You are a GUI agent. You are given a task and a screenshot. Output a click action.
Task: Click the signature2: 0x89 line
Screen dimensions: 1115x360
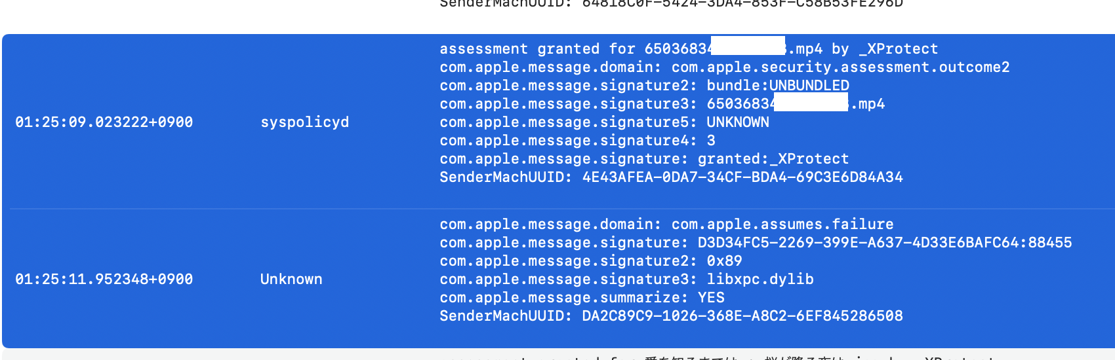[x=590, y=261]
